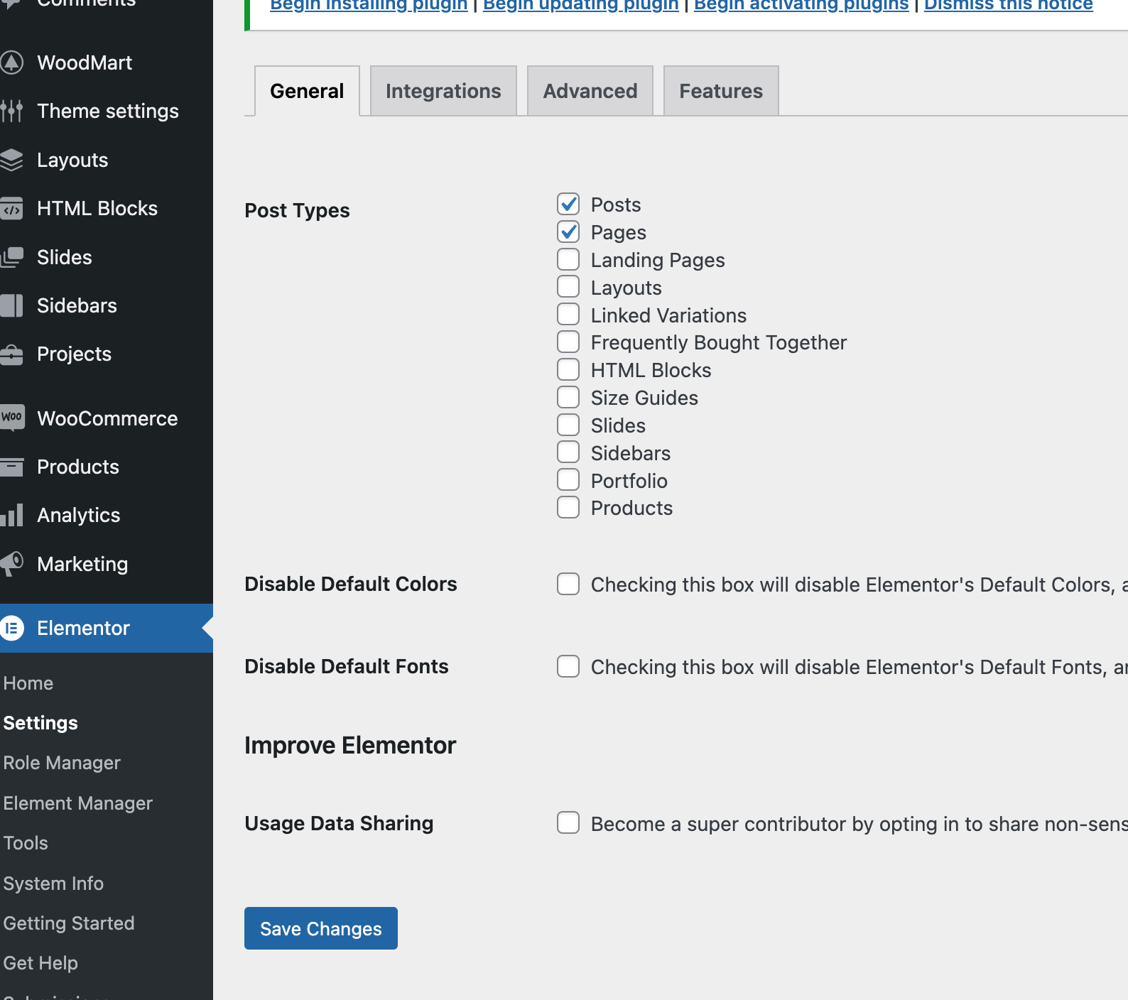Click the Products archive icon

click(11, 467)
